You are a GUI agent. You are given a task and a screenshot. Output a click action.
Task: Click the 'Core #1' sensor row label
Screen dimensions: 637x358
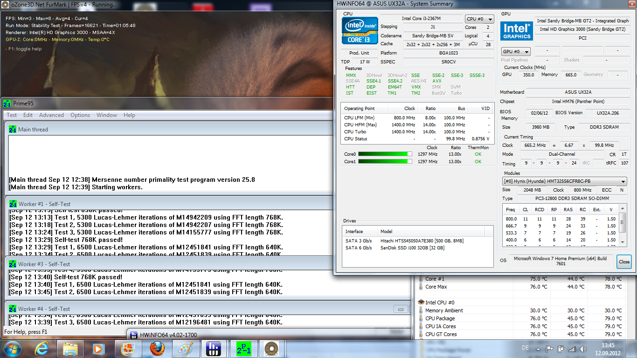(x=435, y=279)
